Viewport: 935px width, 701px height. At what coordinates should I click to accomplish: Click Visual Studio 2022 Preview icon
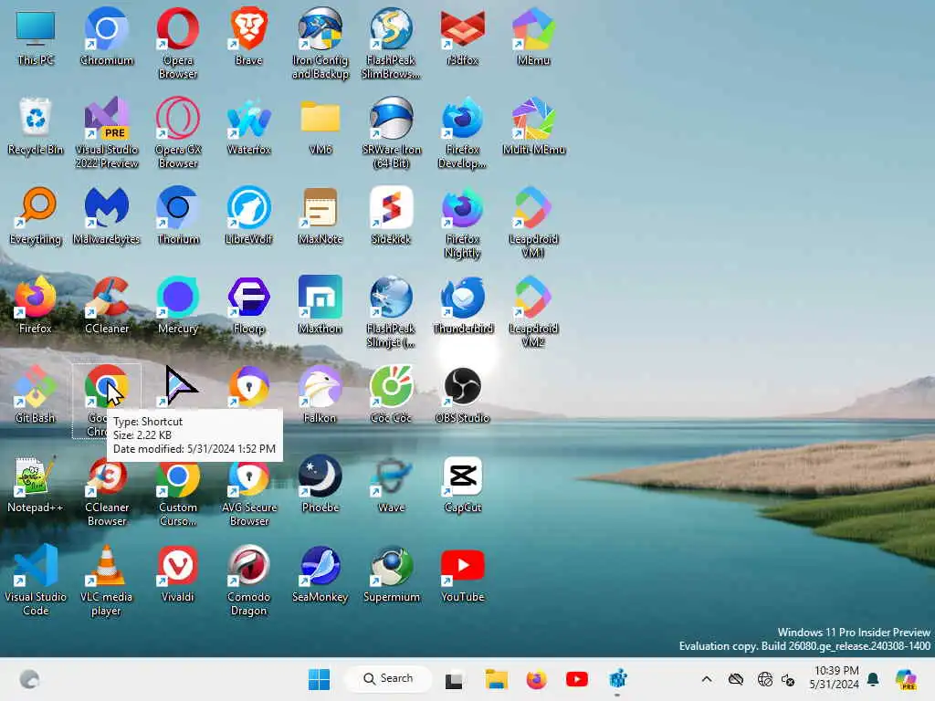click(x=107, y=132)
